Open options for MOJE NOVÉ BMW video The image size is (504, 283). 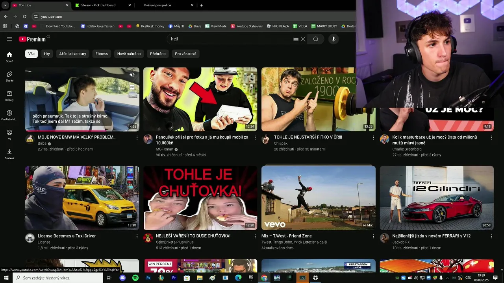(137, 138)
